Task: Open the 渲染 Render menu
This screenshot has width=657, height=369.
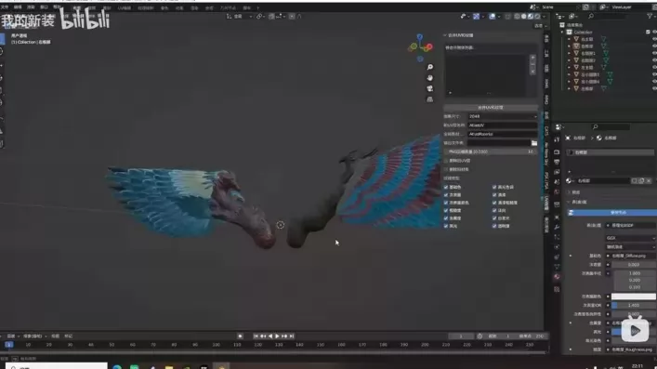Action: coord(31,7)
